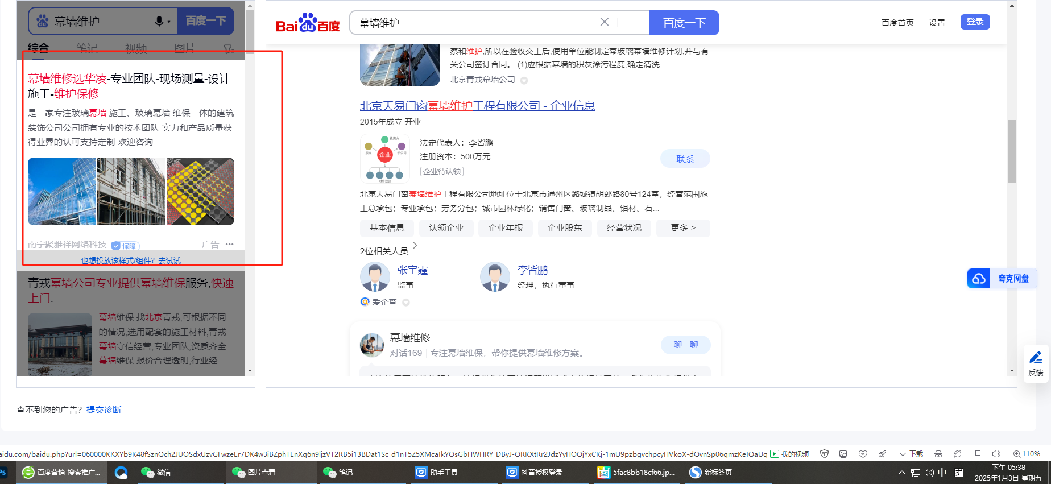
Task: Open the 反馈 feedback pencil icon
Action: click(1036, 358)
